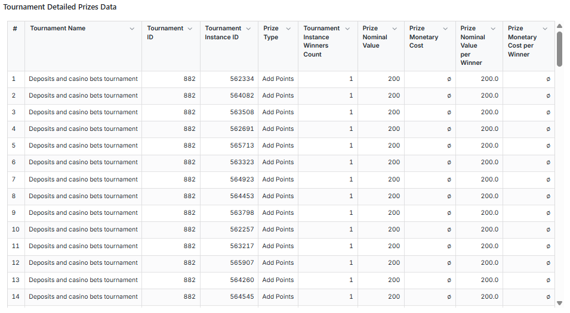Viewport: 570px width, 313px height.
Task: Click the vertical scrollbar thumb
Action: point(559,49)
